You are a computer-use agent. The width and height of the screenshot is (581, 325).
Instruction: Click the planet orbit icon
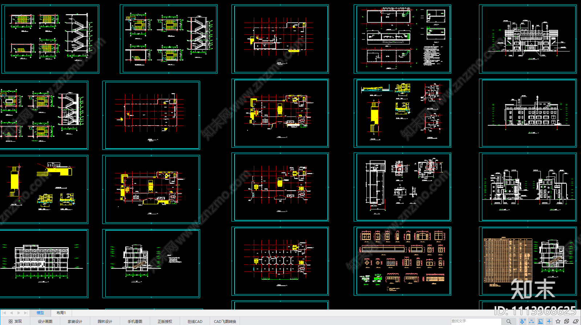[576, 321]
